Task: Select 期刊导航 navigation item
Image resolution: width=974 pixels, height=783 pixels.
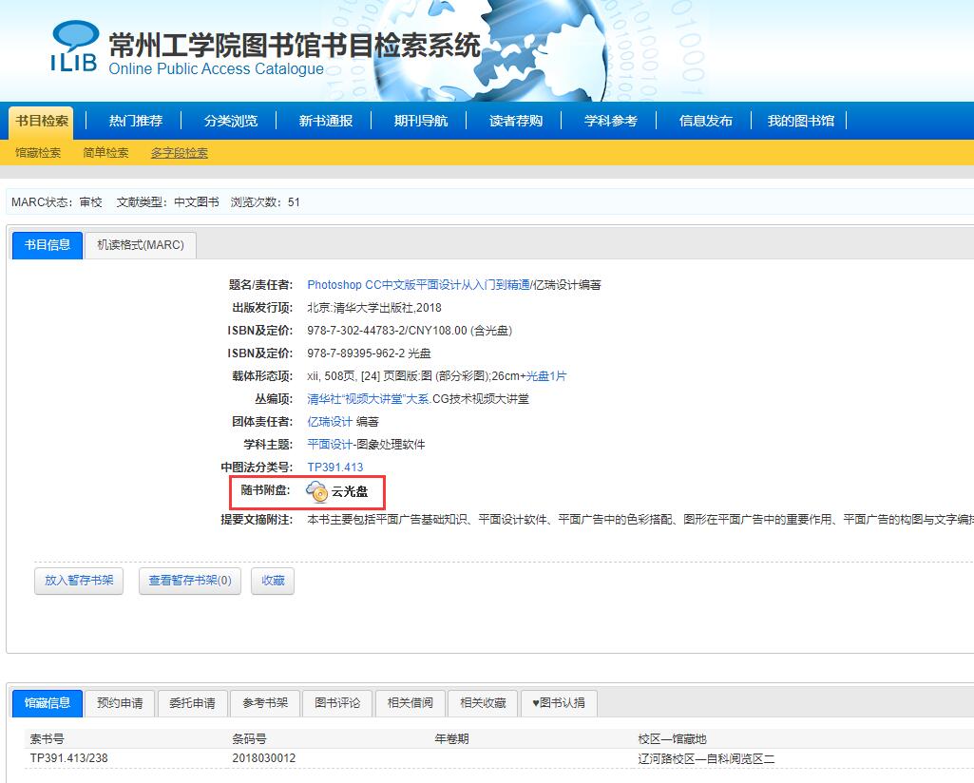Action: click(421, 121)
